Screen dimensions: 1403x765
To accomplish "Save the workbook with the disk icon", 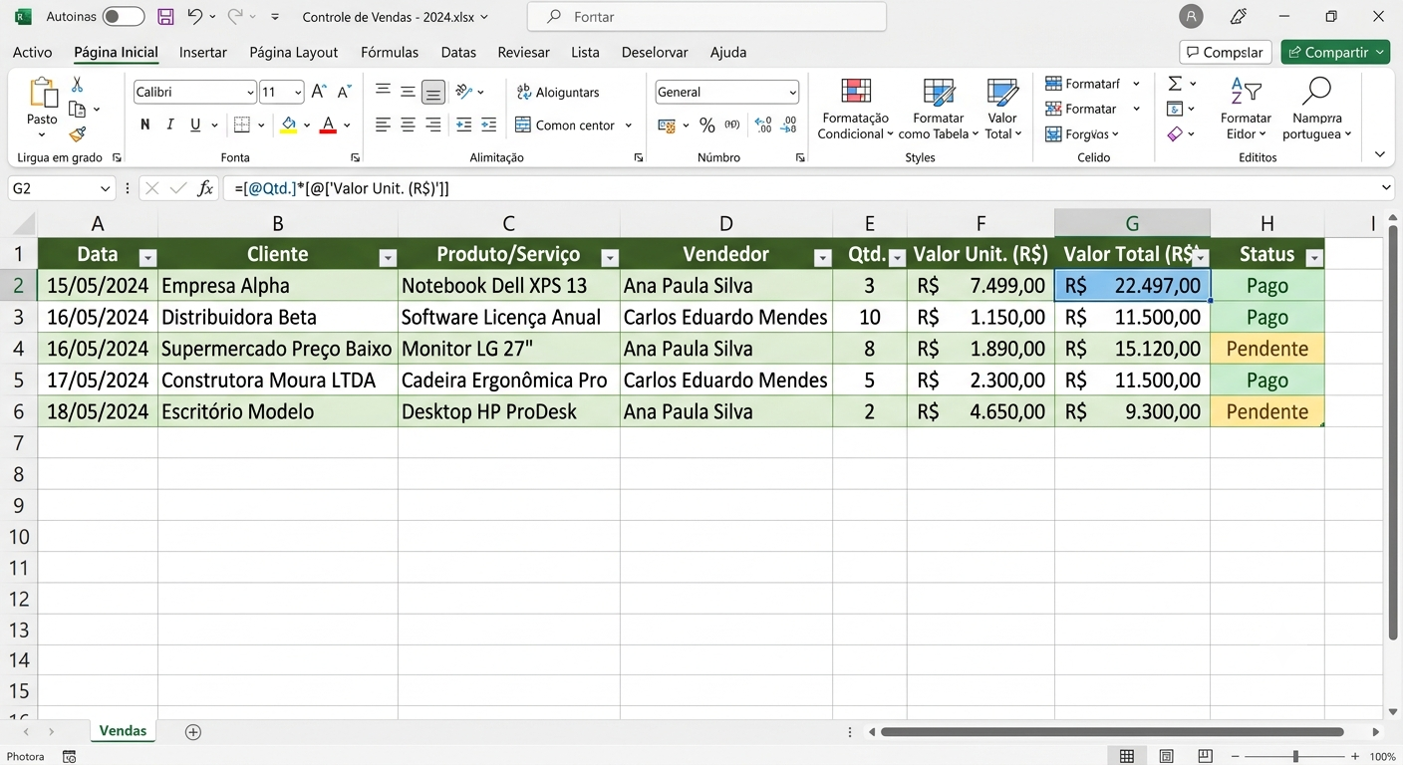I will (165, 17).
